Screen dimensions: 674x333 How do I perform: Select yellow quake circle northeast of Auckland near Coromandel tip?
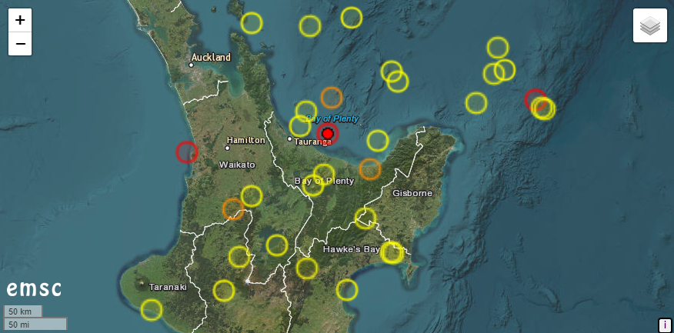pyautogui.click(x=252, y=23)
